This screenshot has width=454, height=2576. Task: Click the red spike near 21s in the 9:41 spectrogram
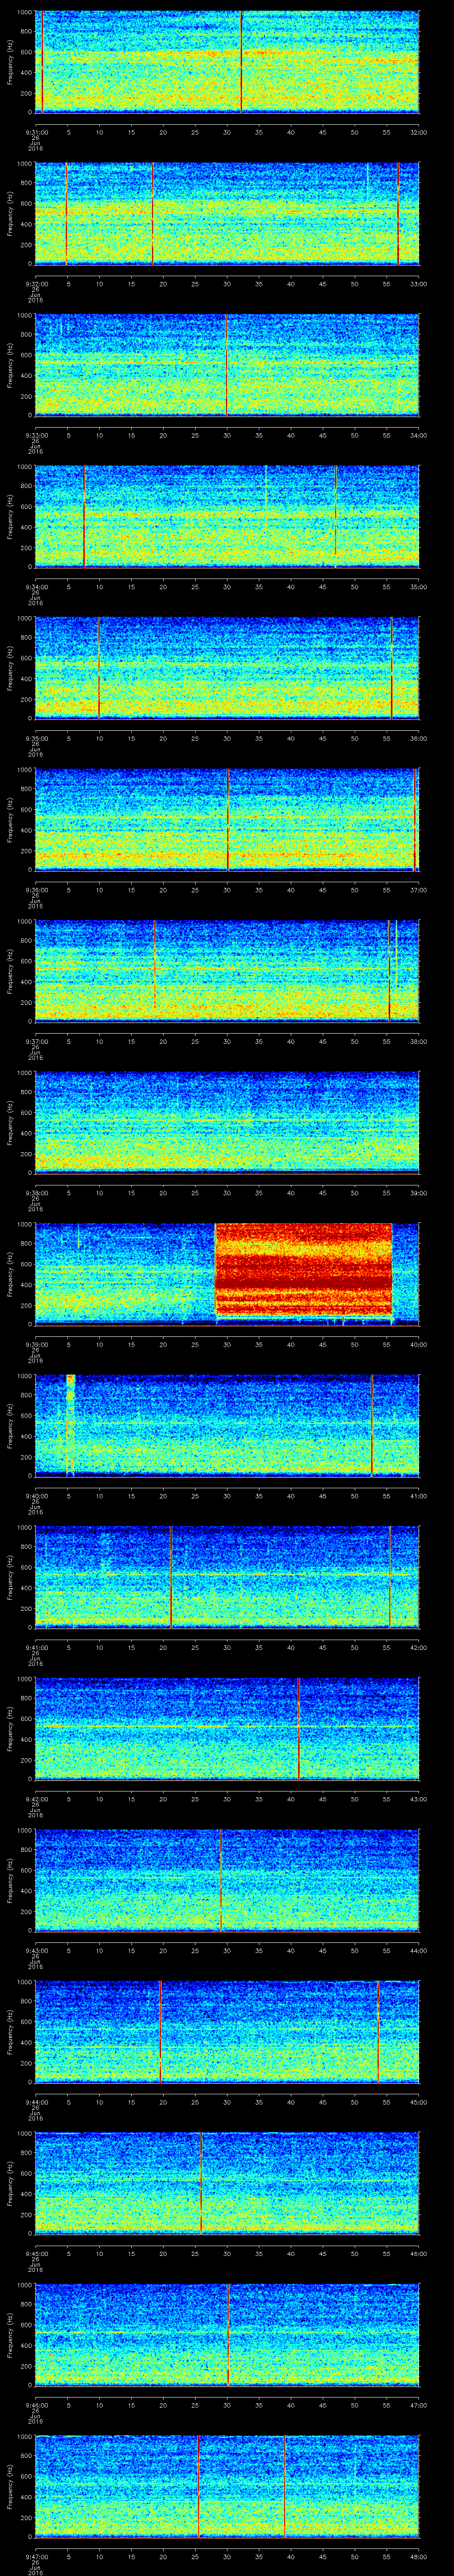click(171, 1577)
